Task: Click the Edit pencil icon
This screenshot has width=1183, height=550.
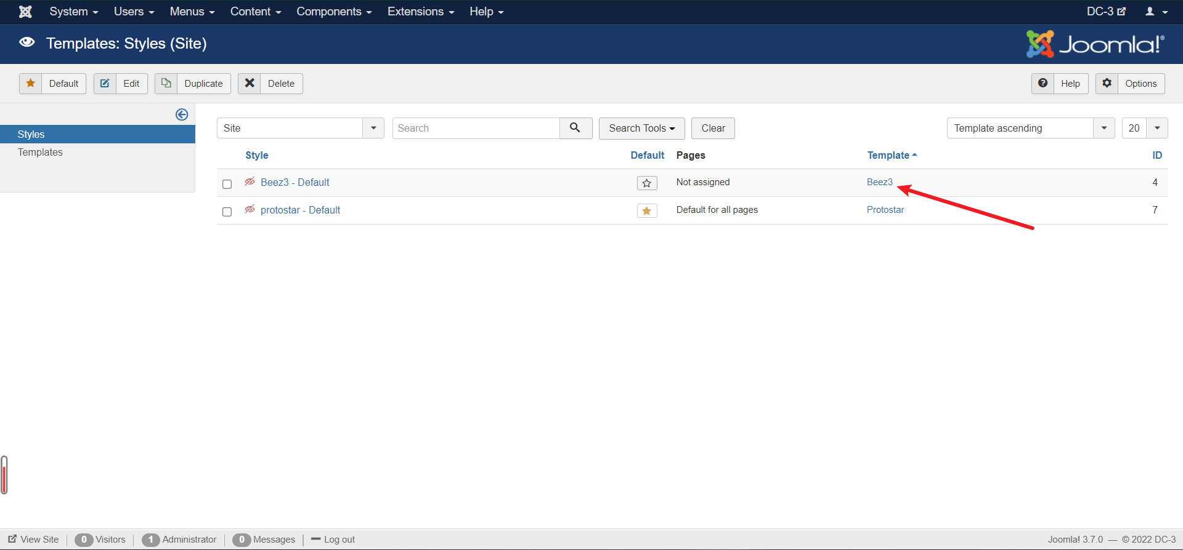Action: pos(105,84)
